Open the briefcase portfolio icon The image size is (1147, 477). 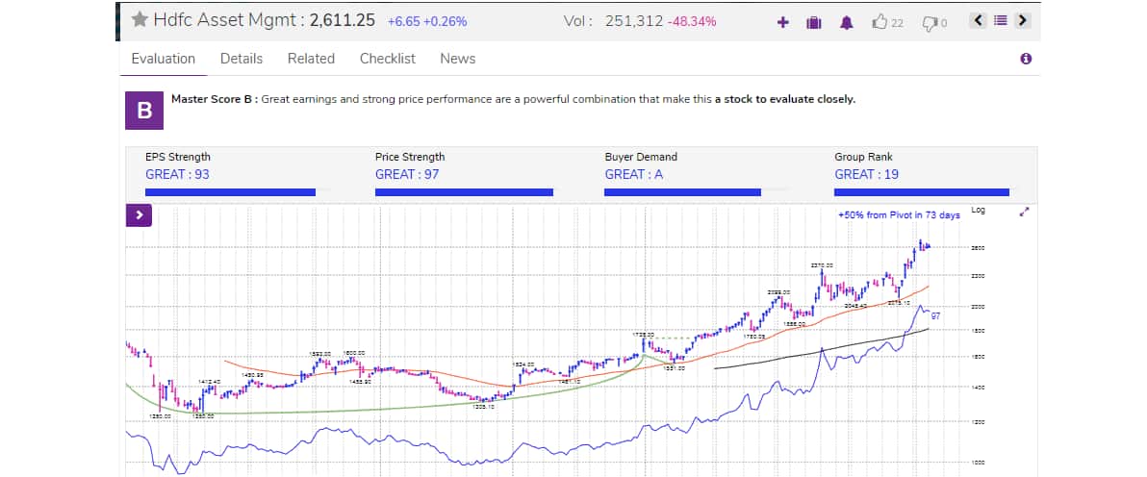(x=813, y=22)
